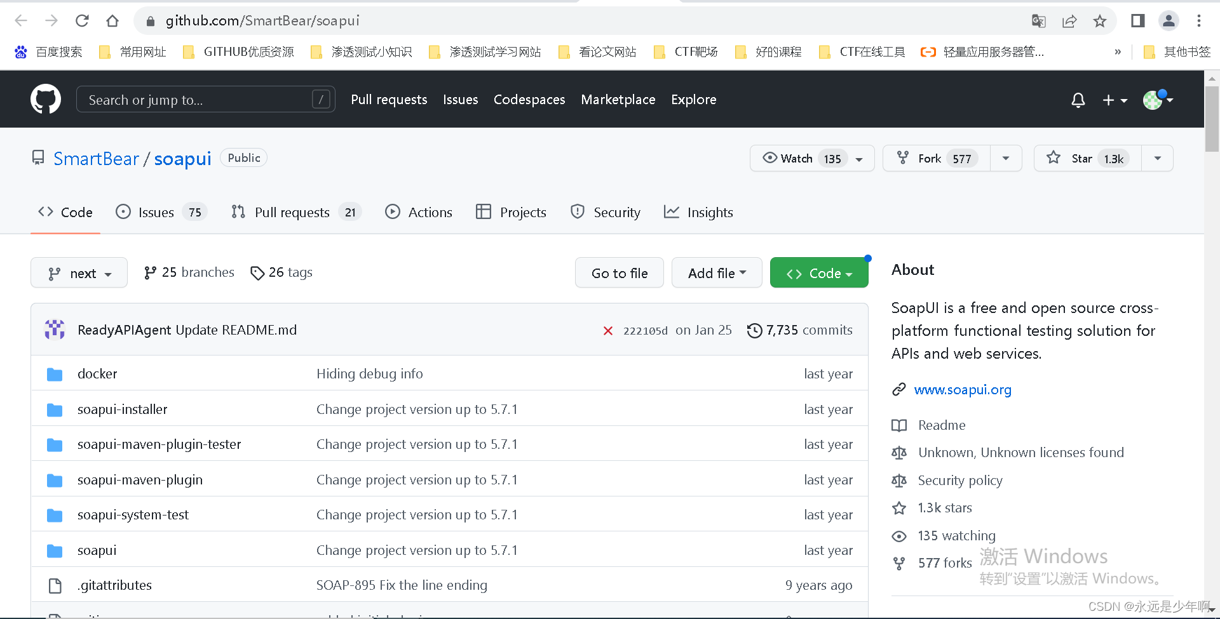Screen dimensions: 1220x619
Task: Open soapui-system-test folder
Action: tap(133, 515)
